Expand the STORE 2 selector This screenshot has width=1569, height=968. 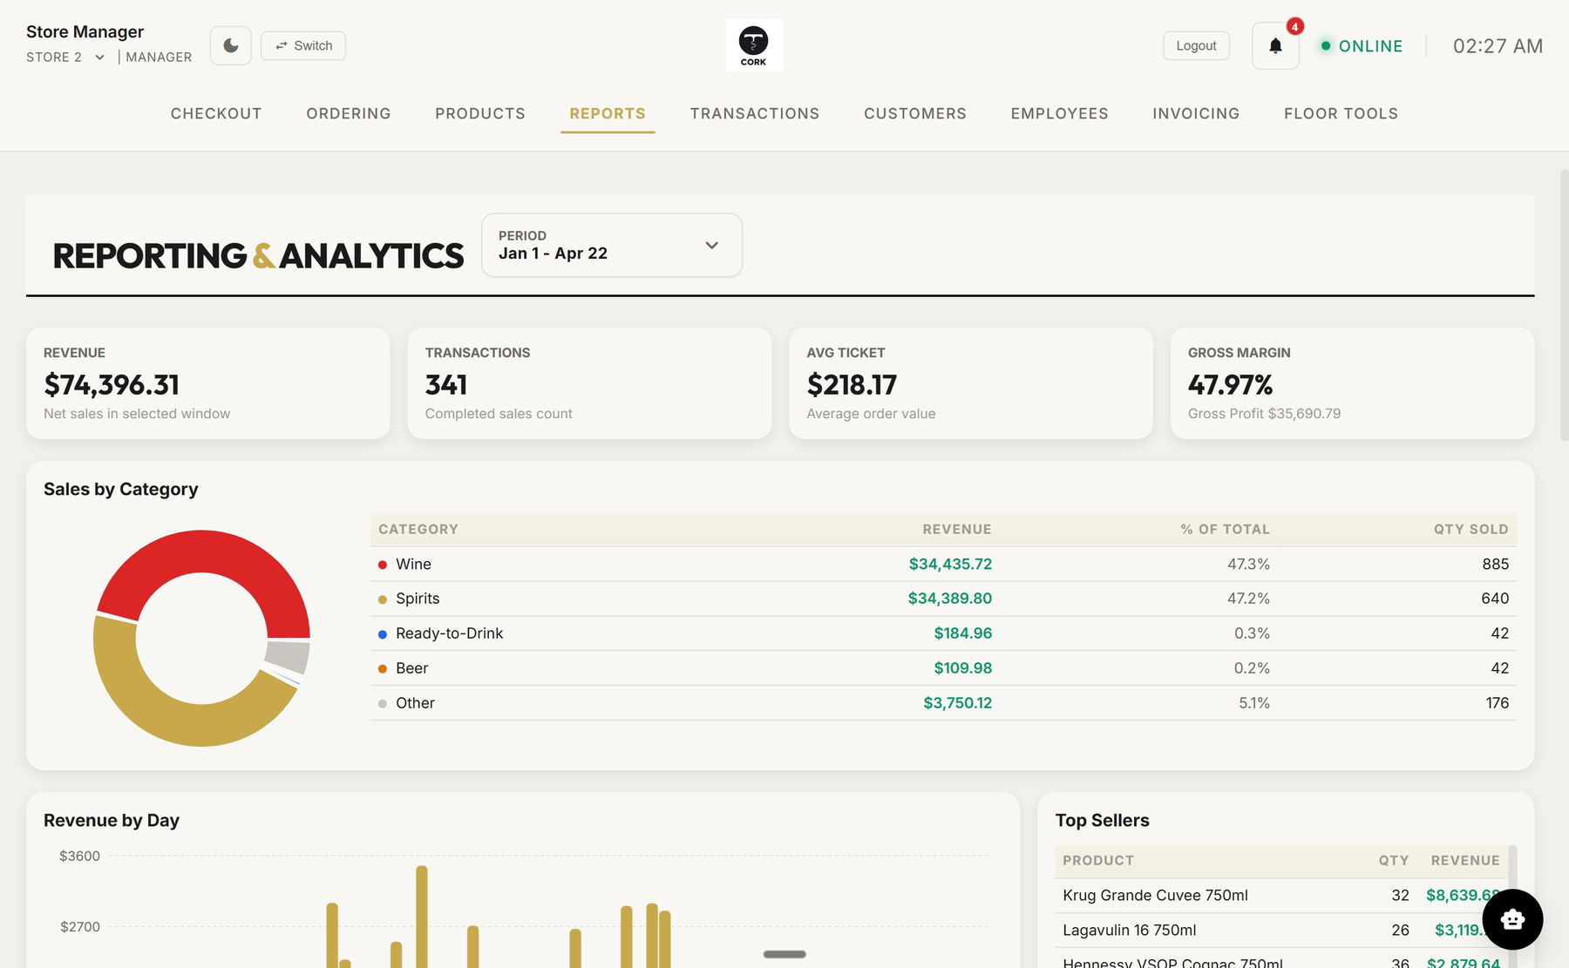point(98,58)
